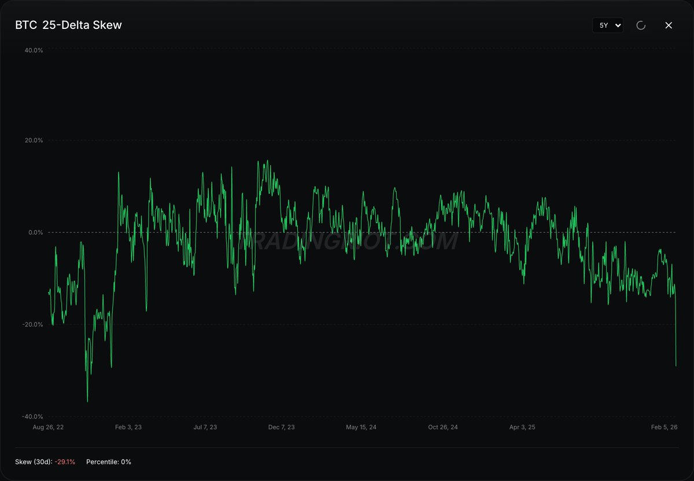Viewport: 694px width, 481px height.
Task: Click the Oct 26, 24 date label
Action: (x=443, y=427)
